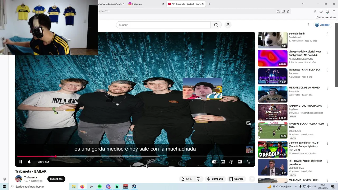Open options for Se enojo limón video
Viewport: 338px width, 190px height.
[x=327, y=34]
